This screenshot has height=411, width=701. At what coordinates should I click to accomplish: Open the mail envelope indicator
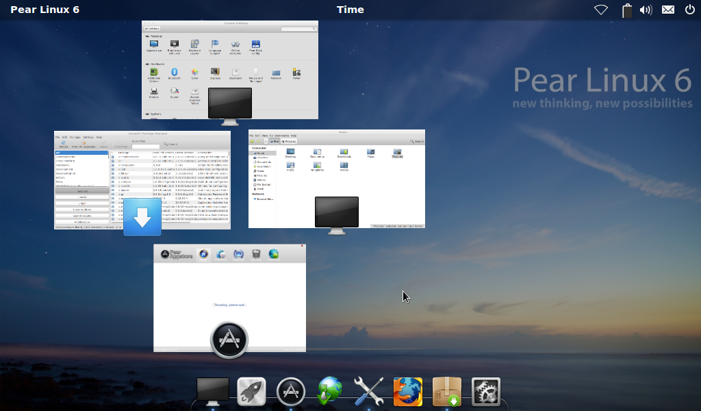[x=668, y=10]
